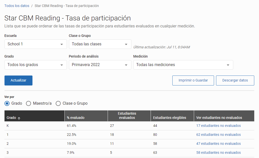Click Descargar datos button

click(235, 80)
